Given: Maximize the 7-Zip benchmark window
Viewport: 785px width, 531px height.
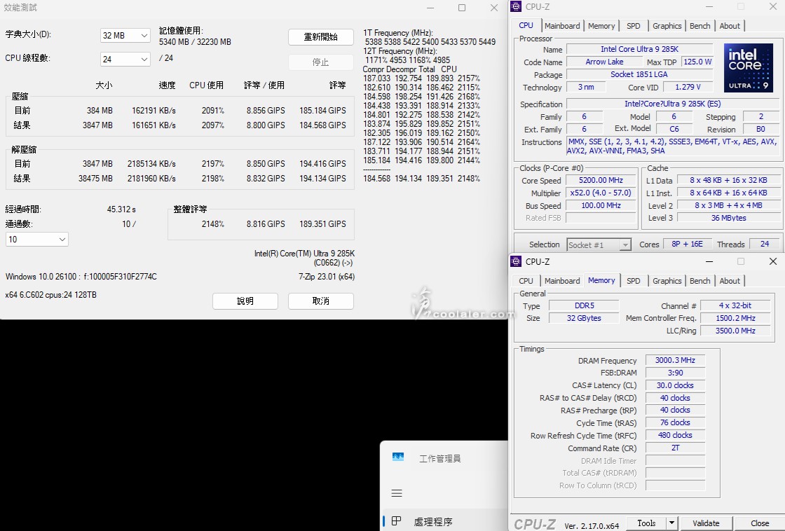Looking at the screenshot, I should click(x=462, y=8).
